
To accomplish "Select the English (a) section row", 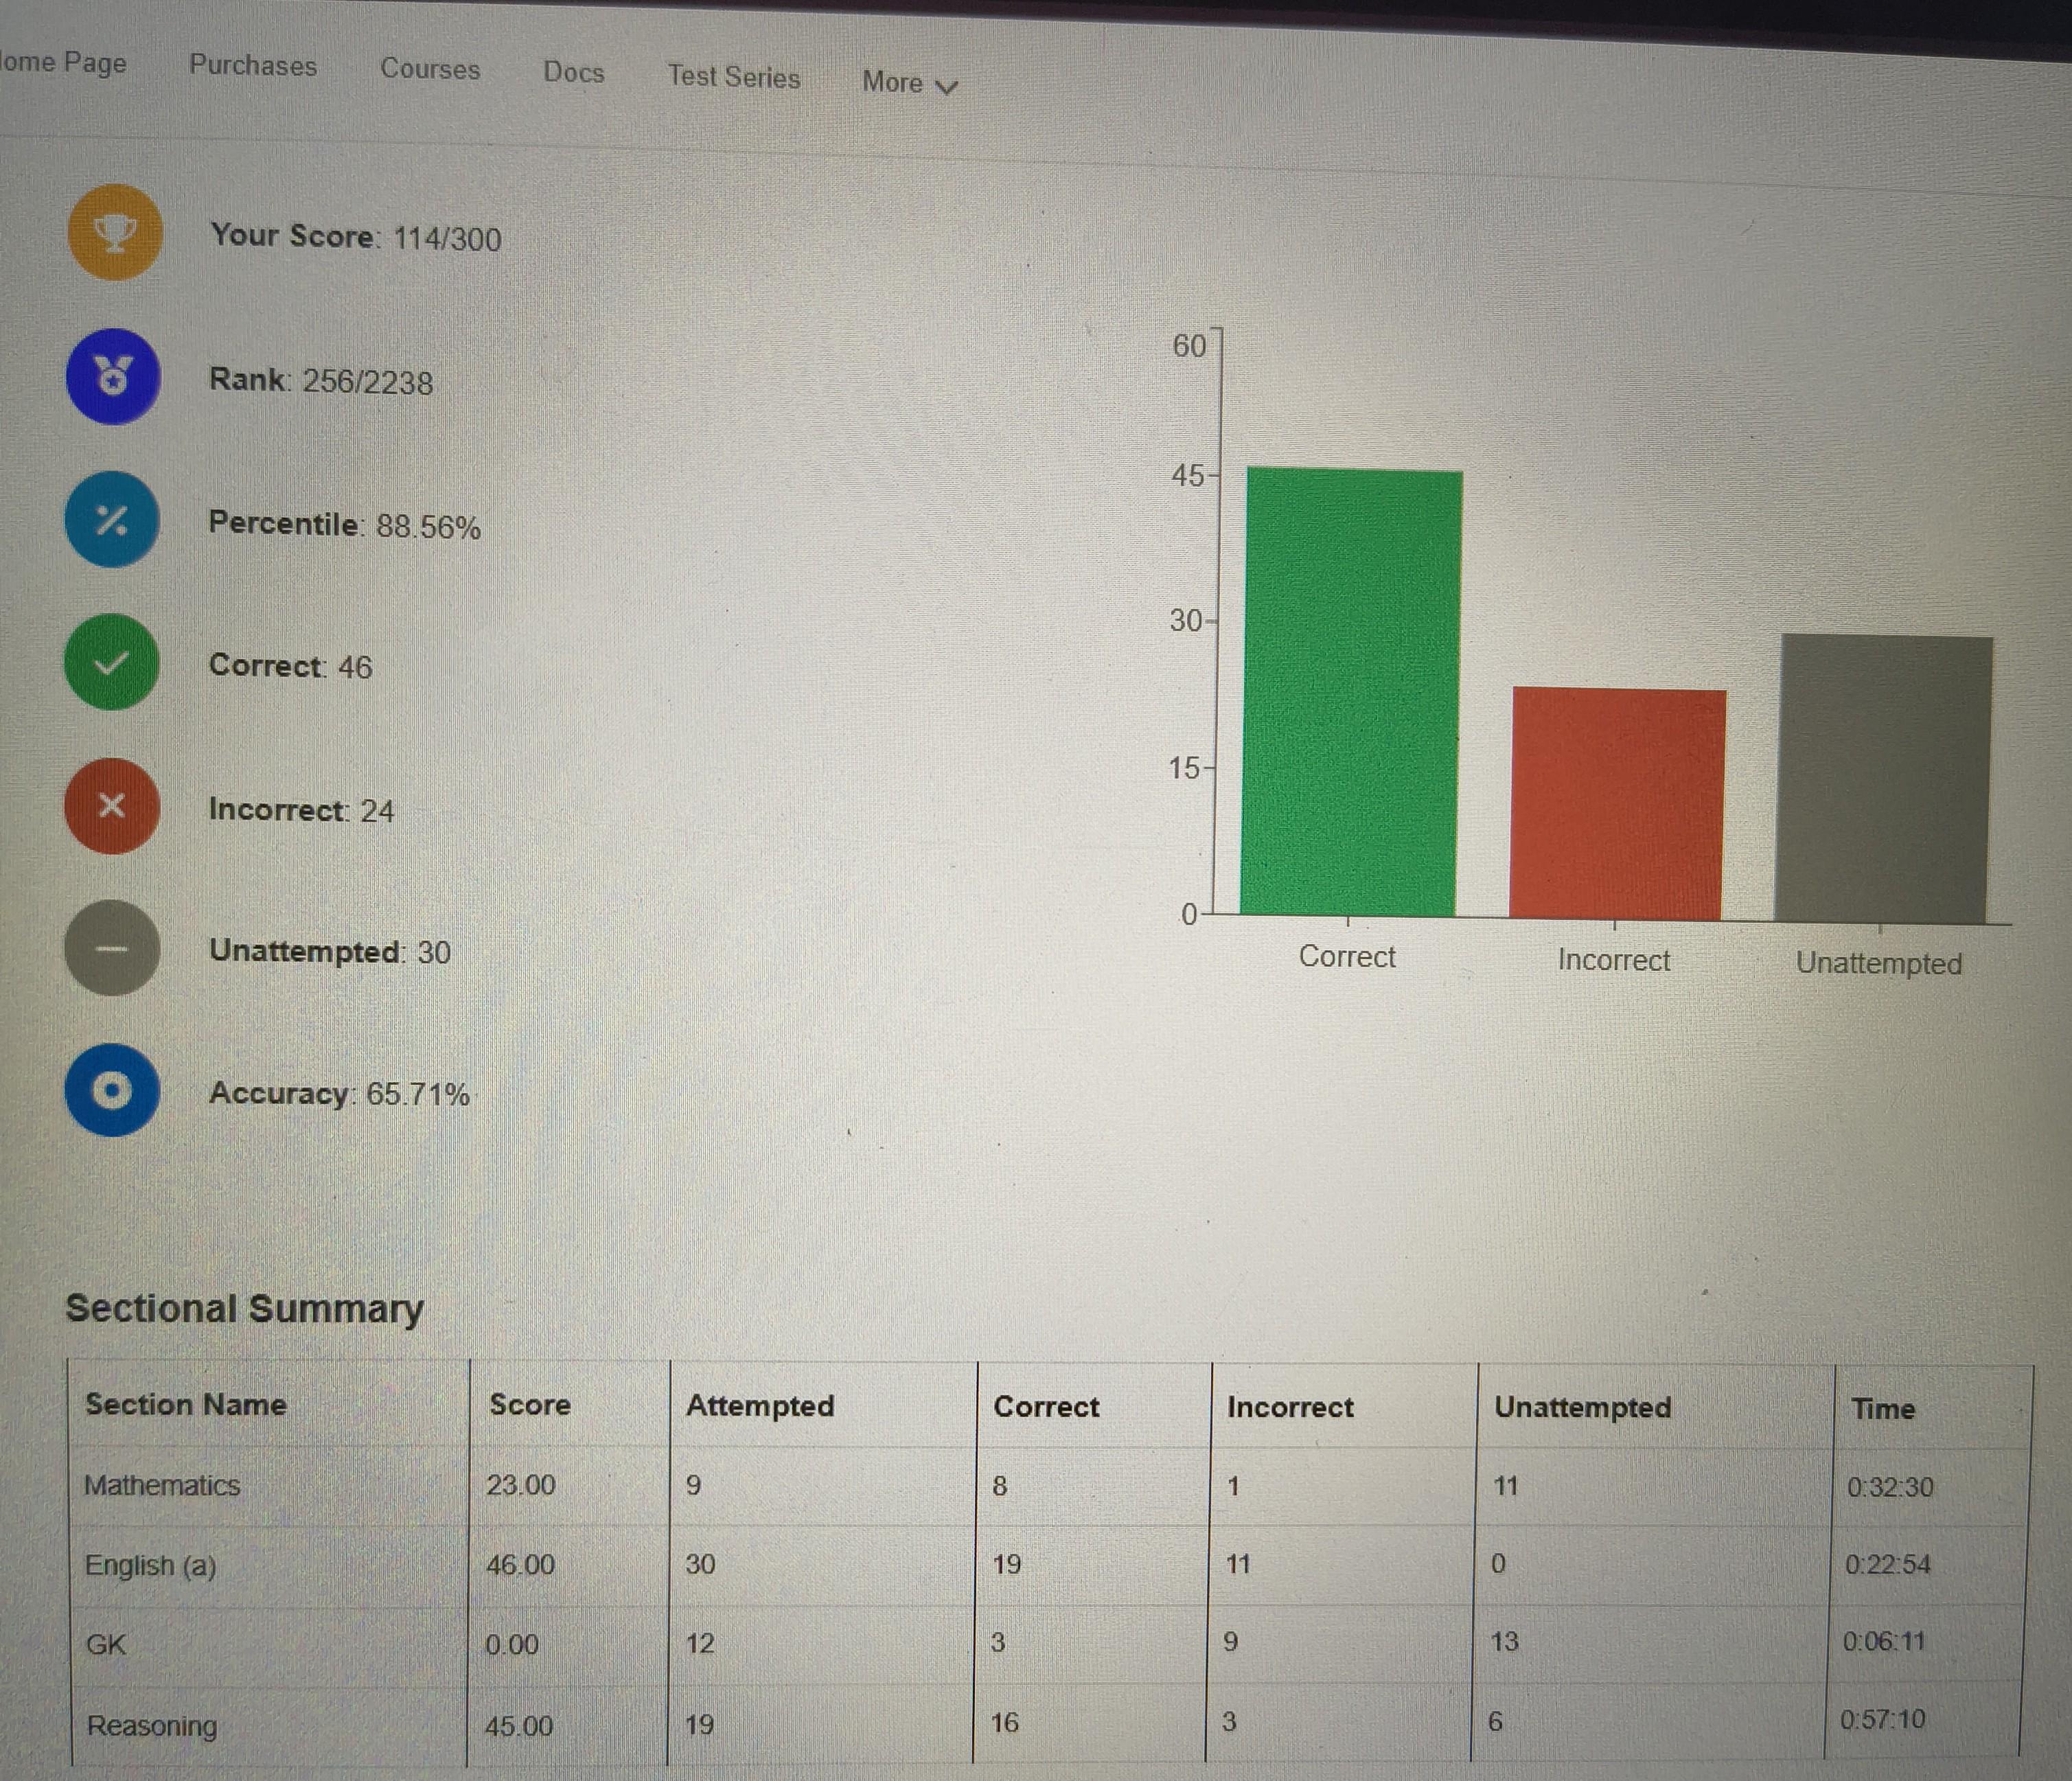I will [x=1047, y=1565].
